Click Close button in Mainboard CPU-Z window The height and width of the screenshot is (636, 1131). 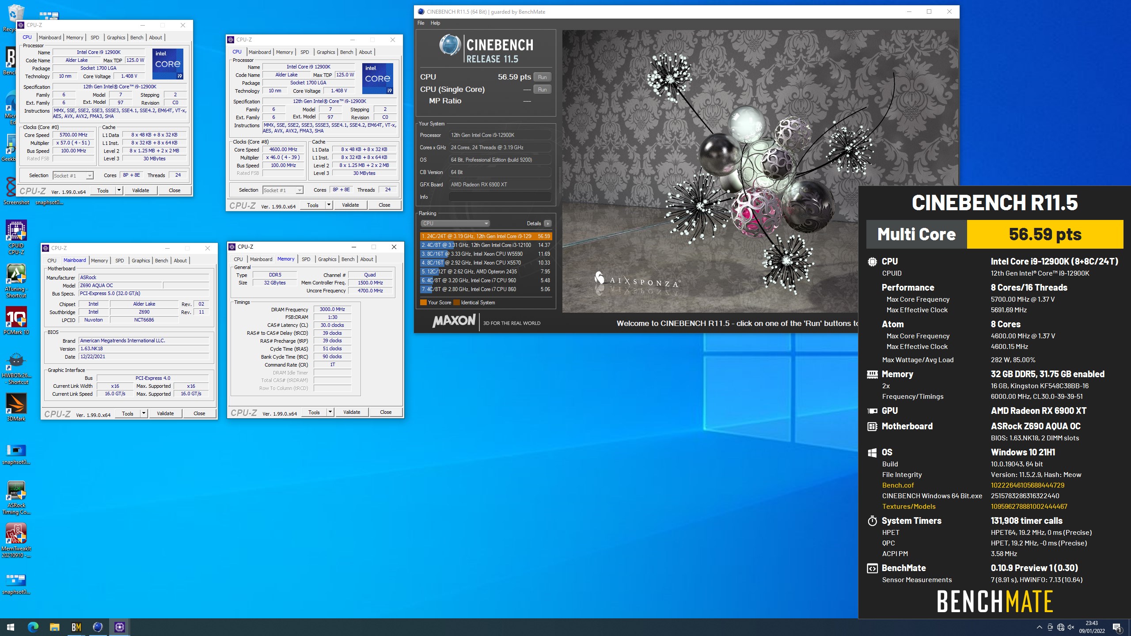[199, 413]
